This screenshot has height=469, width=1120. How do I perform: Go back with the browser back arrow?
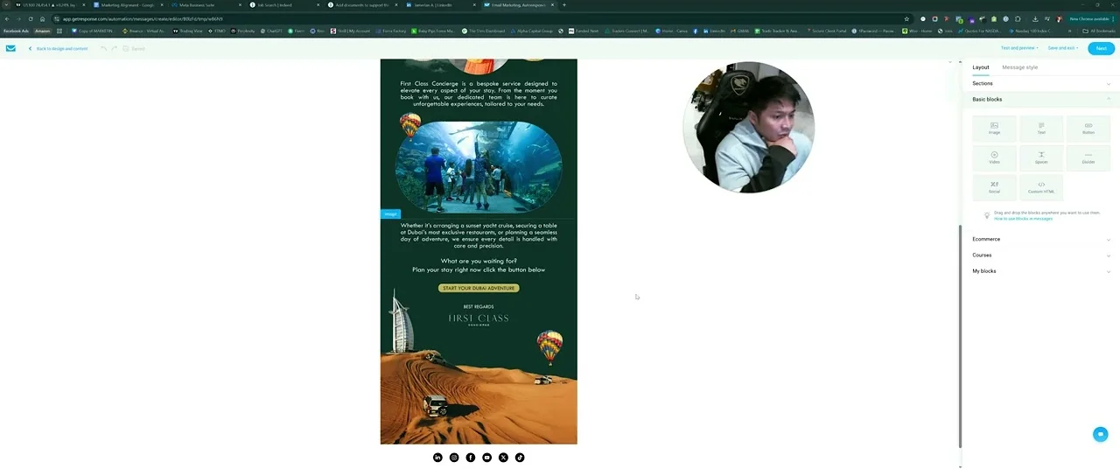(7, 18)
